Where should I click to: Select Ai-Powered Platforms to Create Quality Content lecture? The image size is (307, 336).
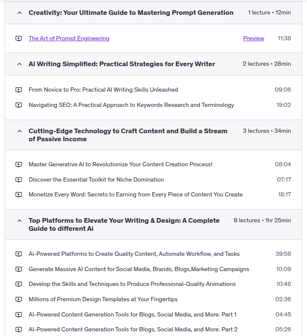tap(134, 254)
